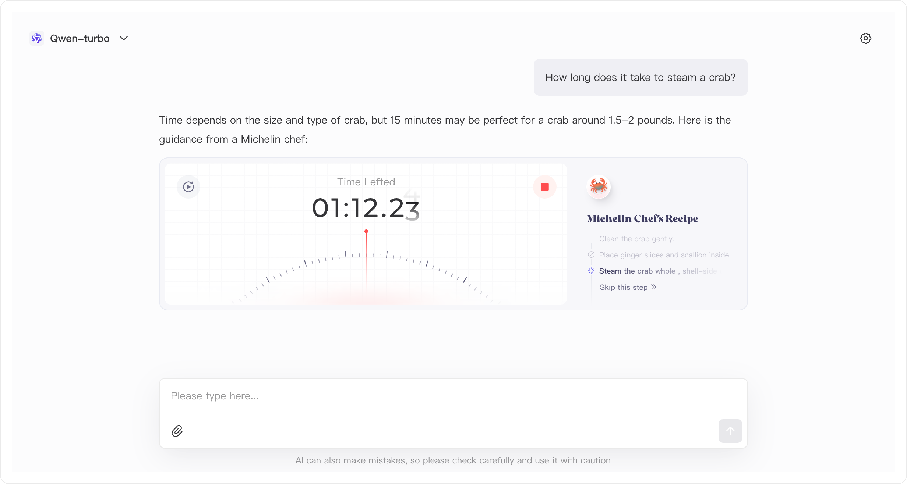Expand the model selector chevron

tap(124, 38)
